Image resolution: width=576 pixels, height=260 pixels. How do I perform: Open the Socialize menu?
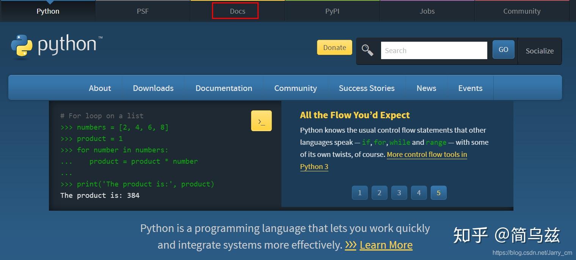pos(540,51)
